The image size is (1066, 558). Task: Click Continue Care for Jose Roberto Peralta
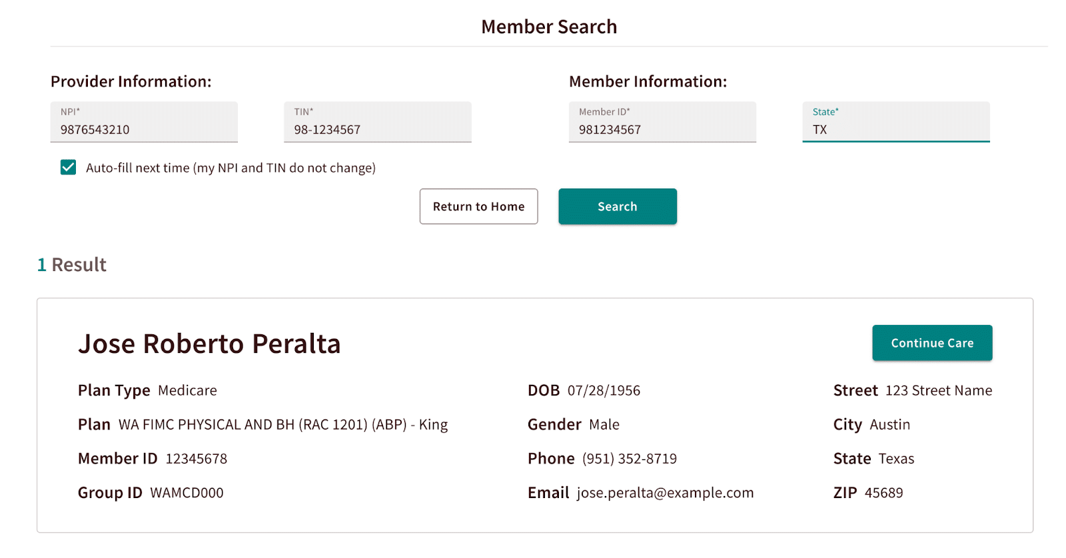(932, 343)
